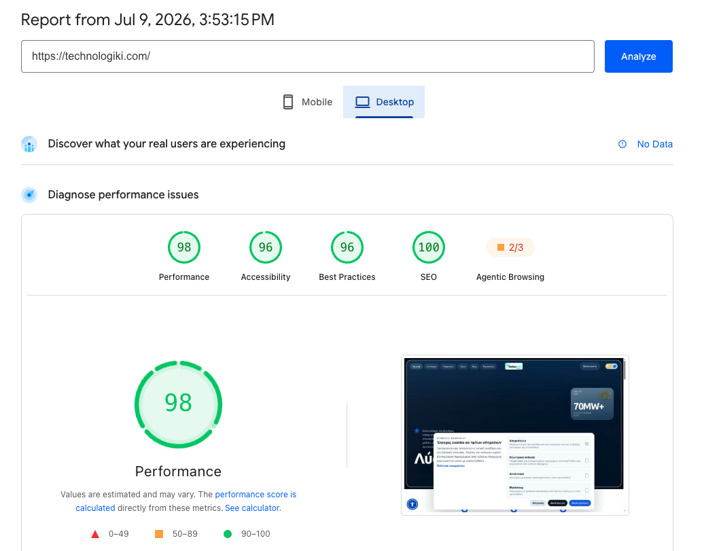Screen dimensions: 704x551
Task: Open the page screenshot thumbnail
Action: point(514,435)
